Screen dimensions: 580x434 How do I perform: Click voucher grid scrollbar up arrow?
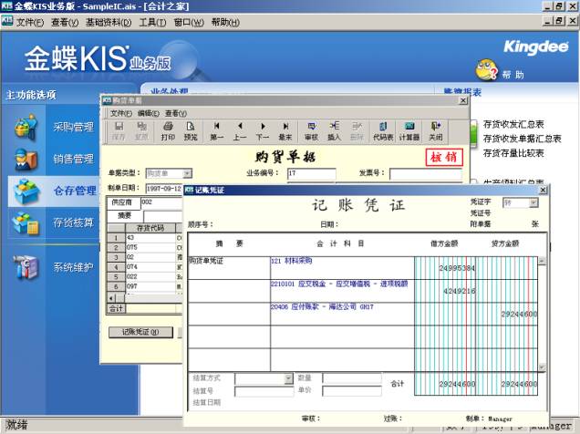point(542,261)
